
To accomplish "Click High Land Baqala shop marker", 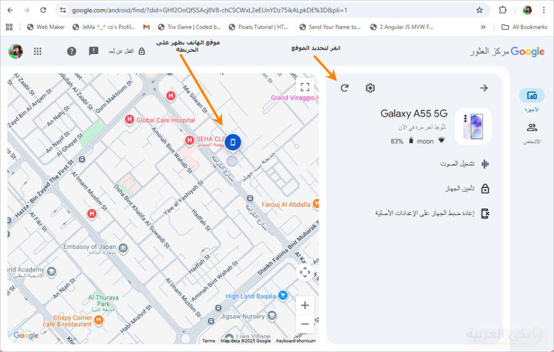I will point(282,295).
